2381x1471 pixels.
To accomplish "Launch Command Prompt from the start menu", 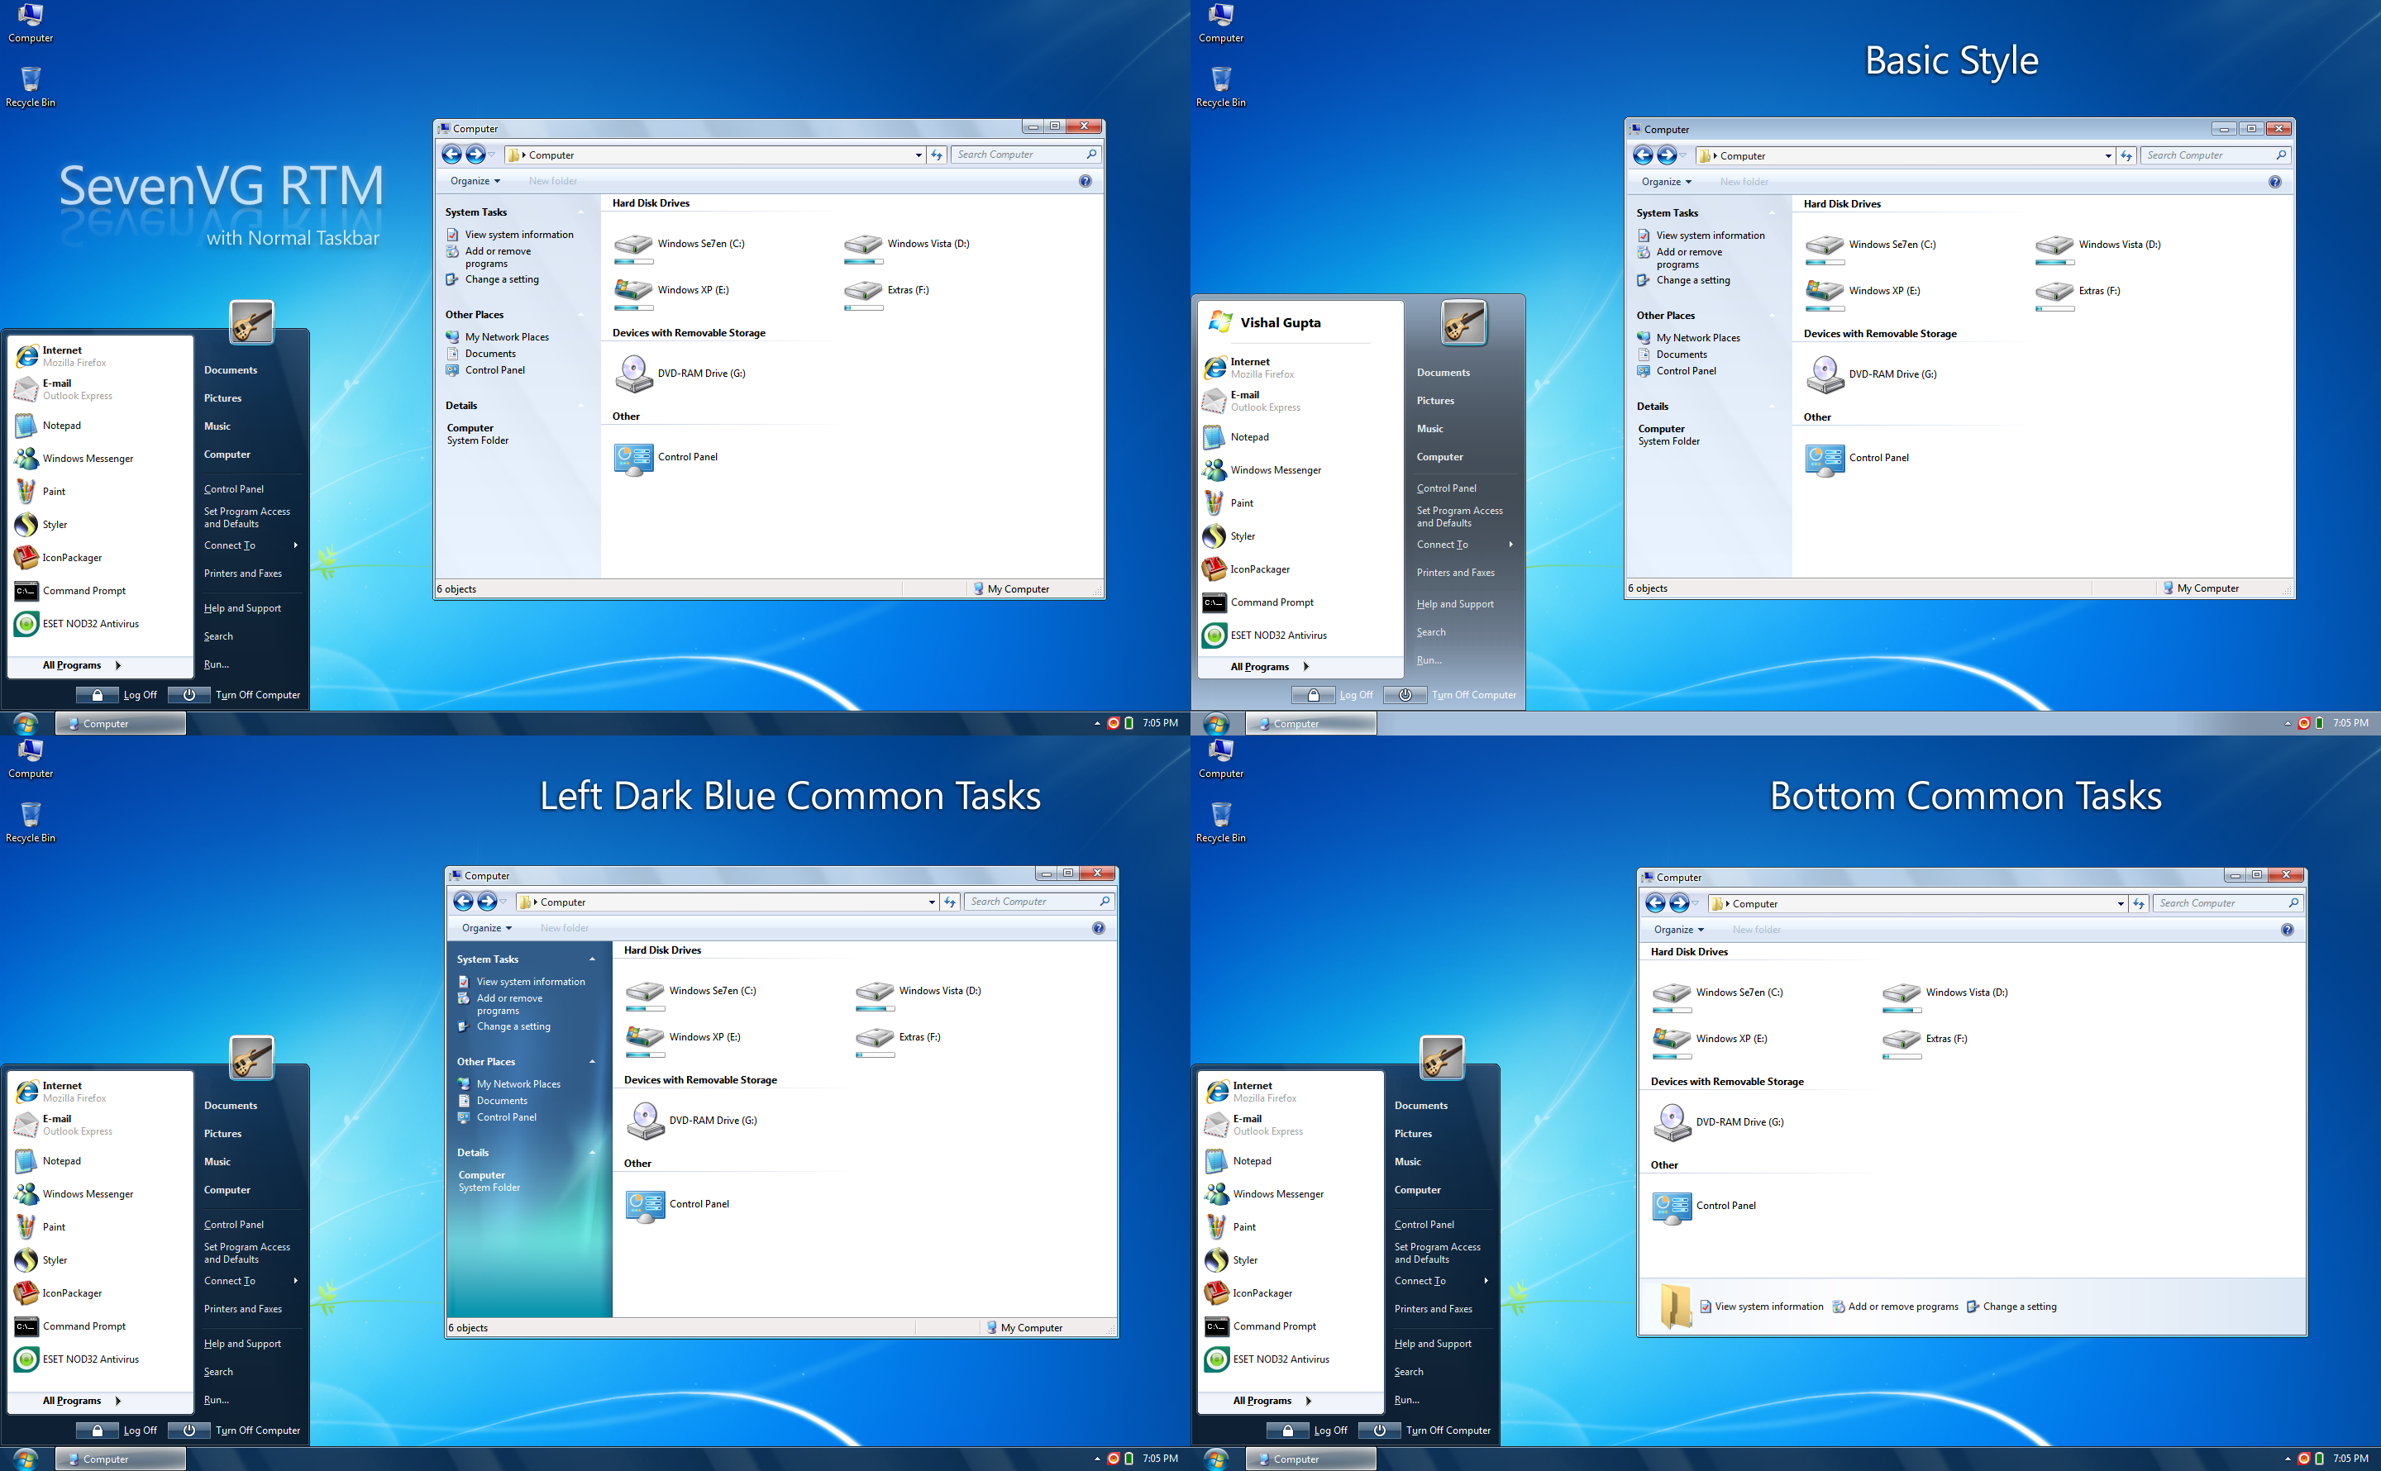I will 84,591.
